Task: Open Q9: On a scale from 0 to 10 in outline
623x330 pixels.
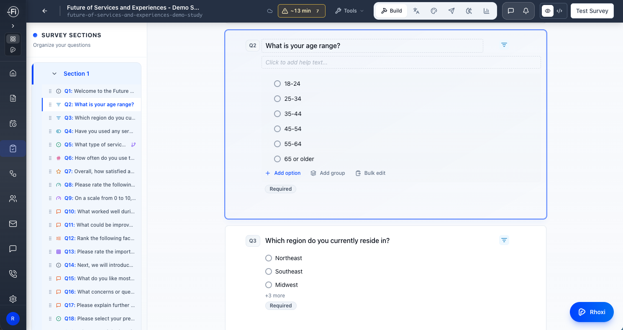Action: click(91, 198)
